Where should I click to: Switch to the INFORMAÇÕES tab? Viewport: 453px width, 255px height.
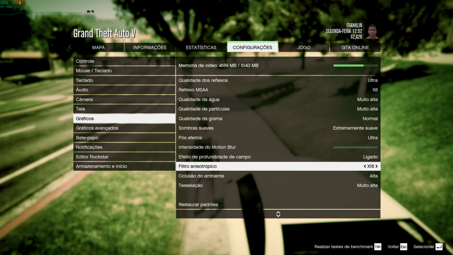point(149,48)
